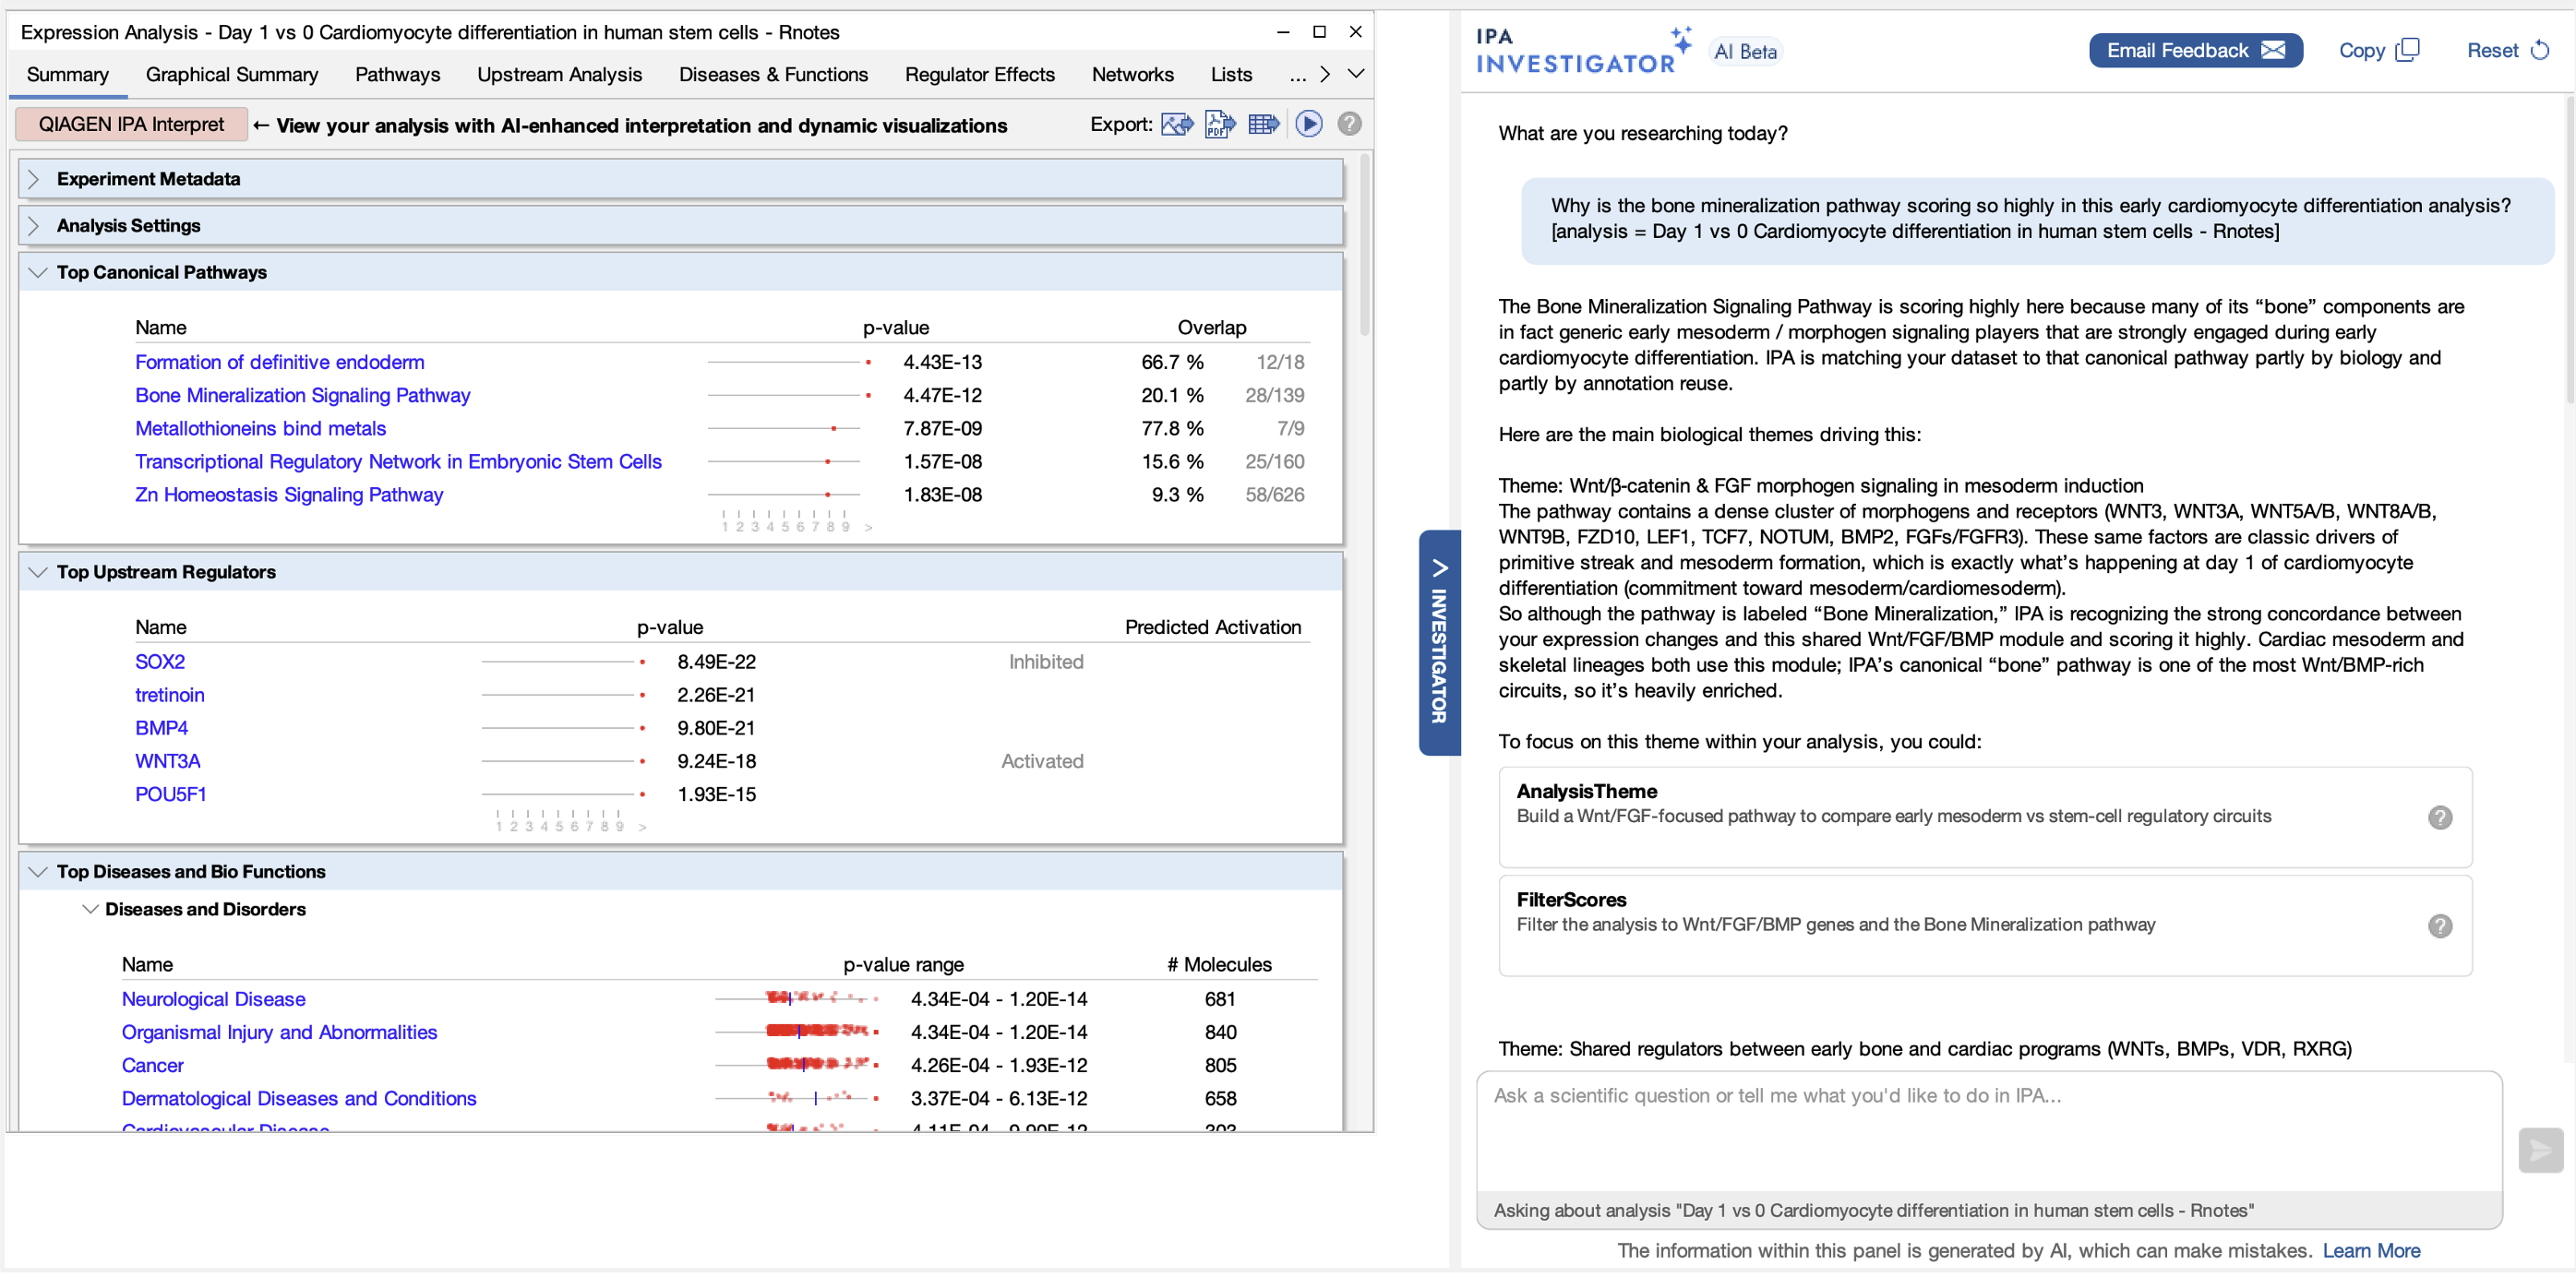
Task: Open the Metallothioneins bind metals pathway
Action: [x=261, y=429]
